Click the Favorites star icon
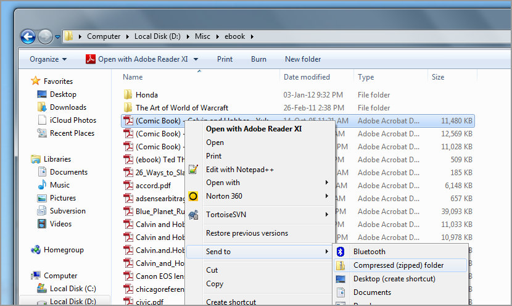512x306 pixels. tap(36, 81)
